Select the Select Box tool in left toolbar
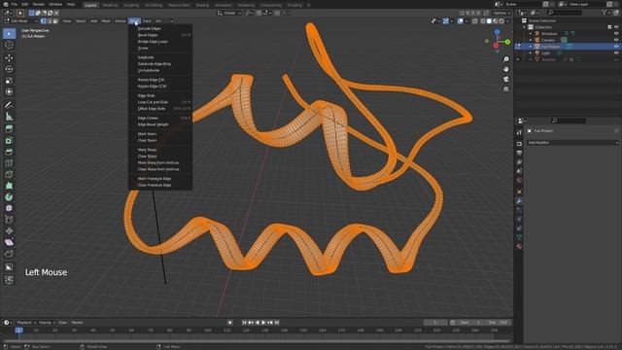This screenshot has width=622, height=350. (x=9, y=34)
